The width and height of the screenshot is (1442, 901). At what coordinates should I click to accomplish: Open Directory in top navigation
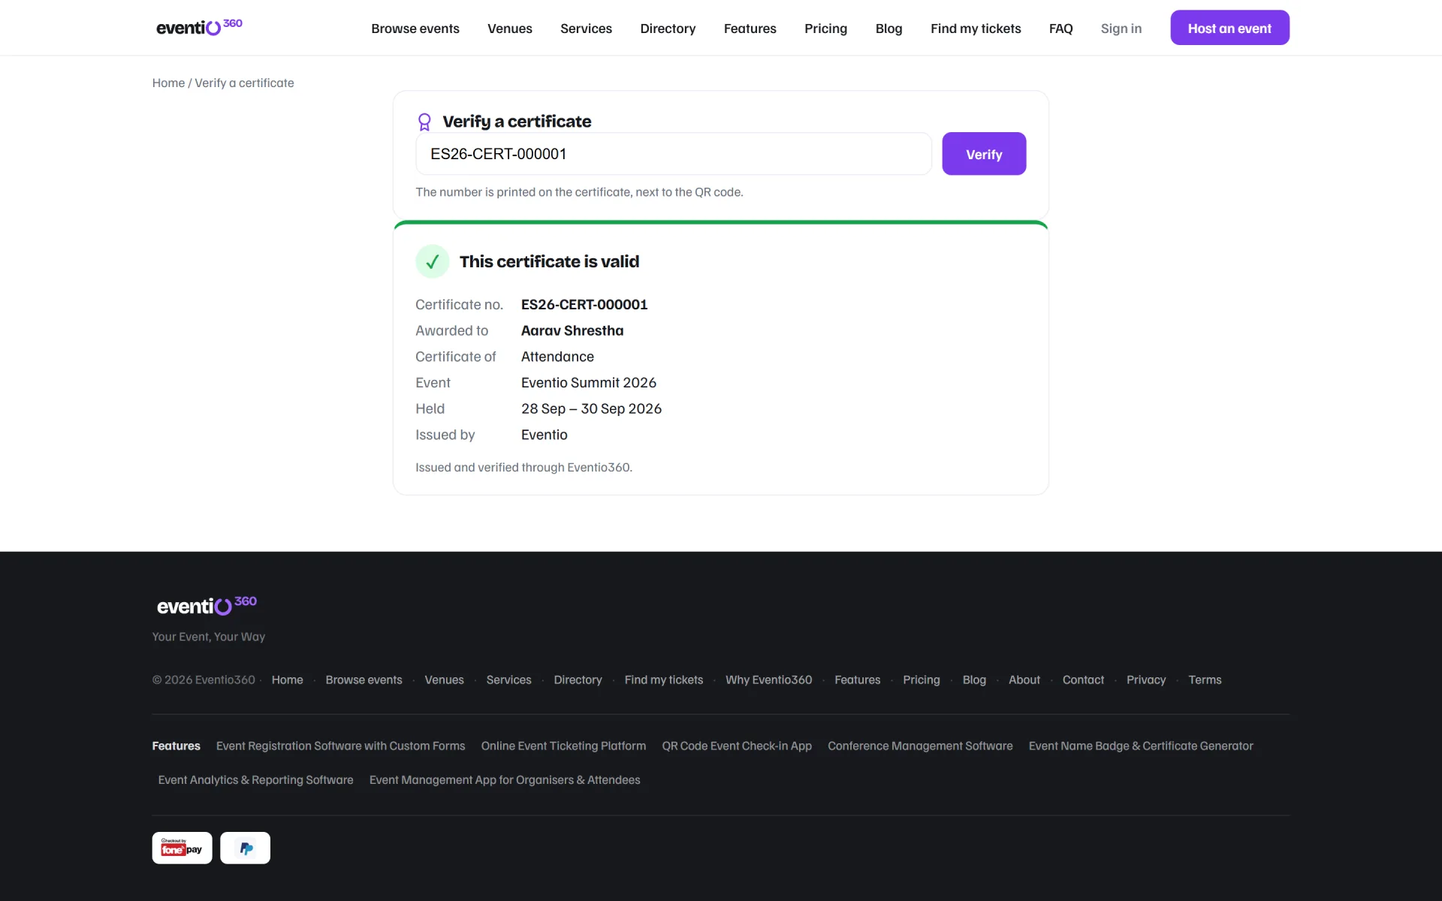[668, 29]
